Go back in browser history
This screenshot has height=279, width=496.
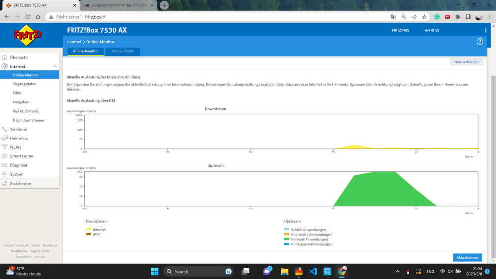pyautogui.click(x=7, y=17)
